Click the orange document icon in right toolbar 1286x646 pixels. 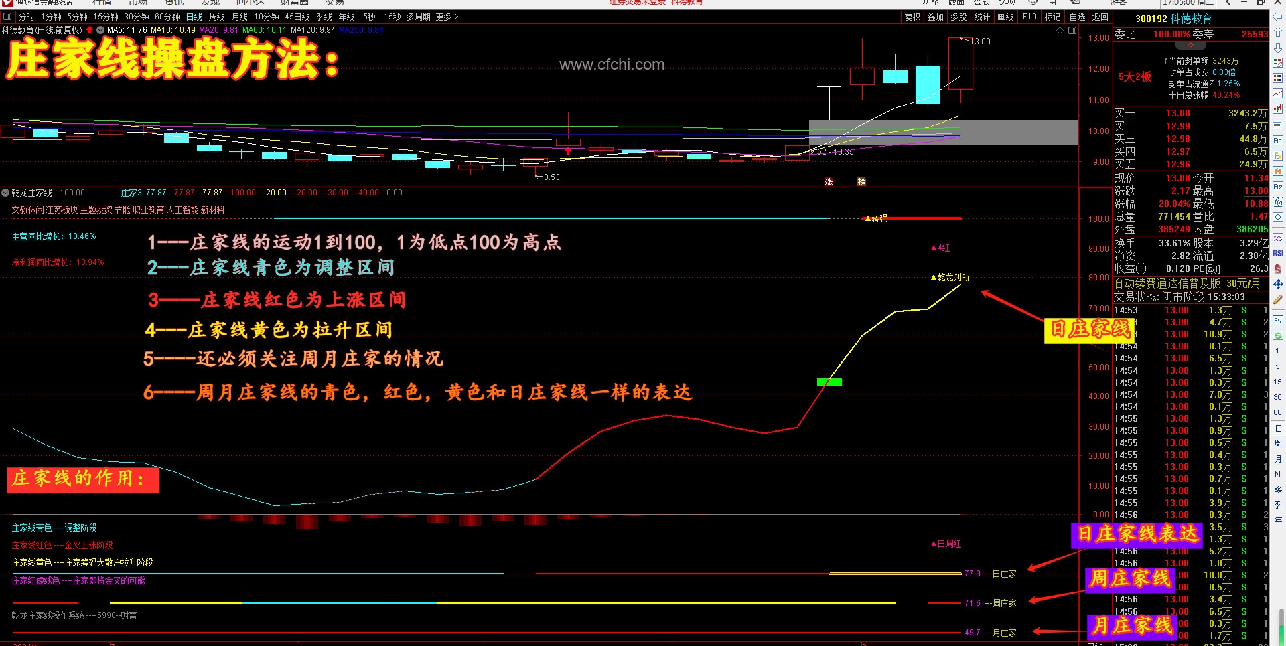click(x=1278, y=171)
